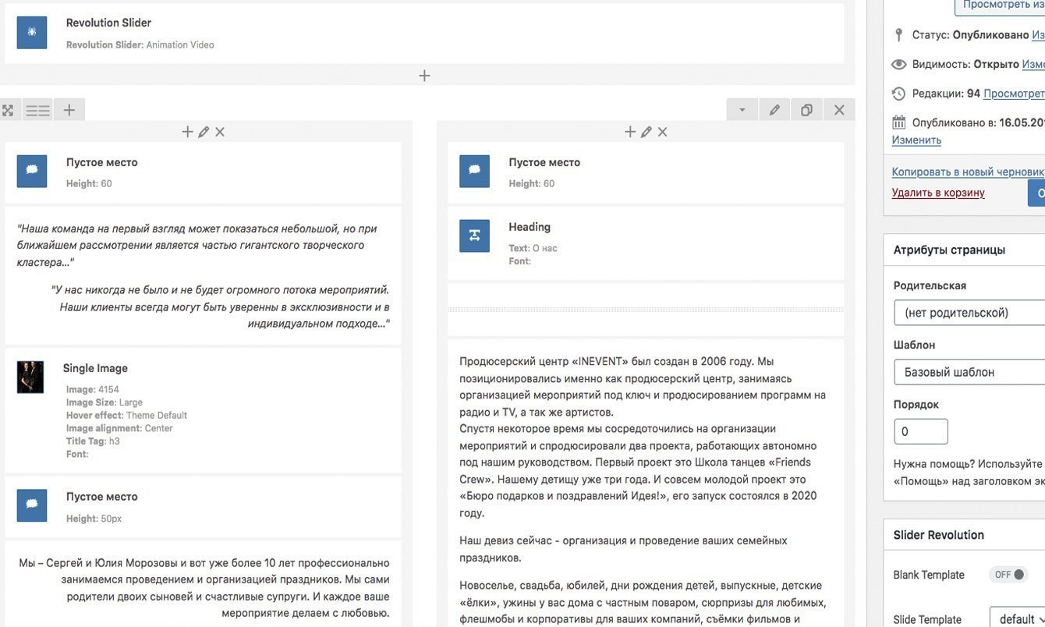Click the 'Revolution Slider: Animation Video' text
Viewport: 1045px width, 627px height.
tap(140, 45)
